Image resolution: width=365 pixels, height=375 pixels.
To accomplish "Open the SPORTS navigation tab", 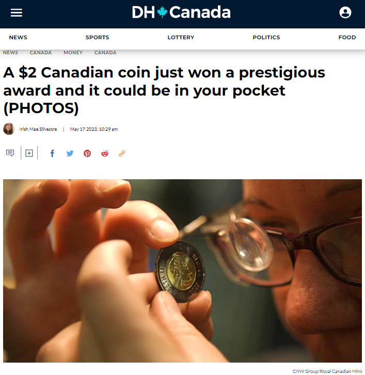I will (x=97, y=37).
